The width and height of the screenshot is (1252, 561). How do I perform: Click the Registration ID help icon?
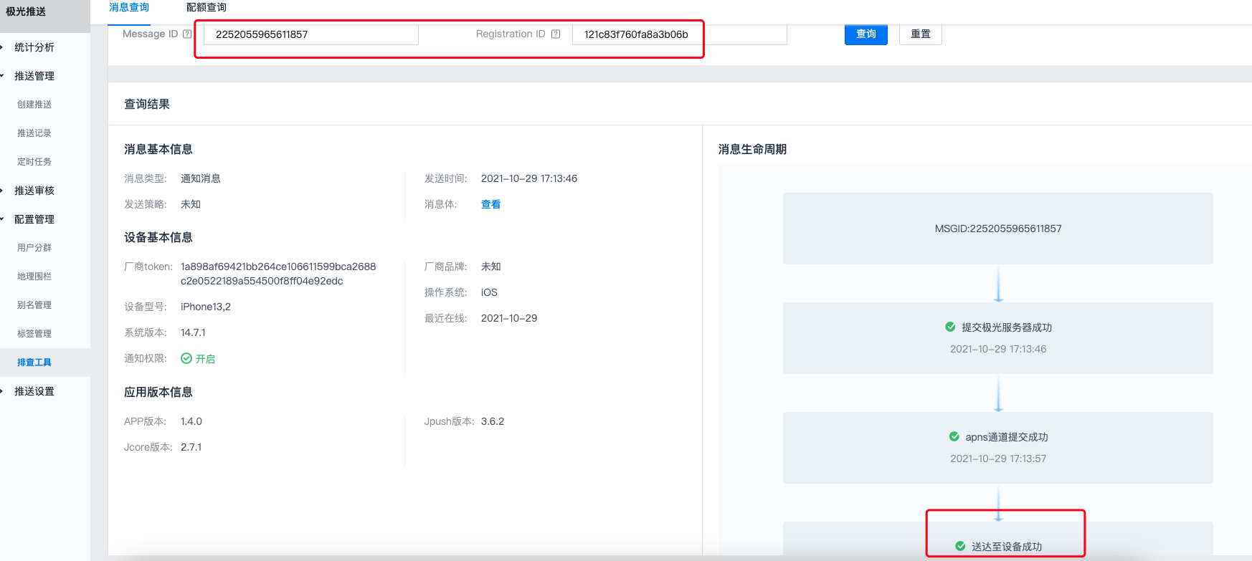(x=556, y=34)
